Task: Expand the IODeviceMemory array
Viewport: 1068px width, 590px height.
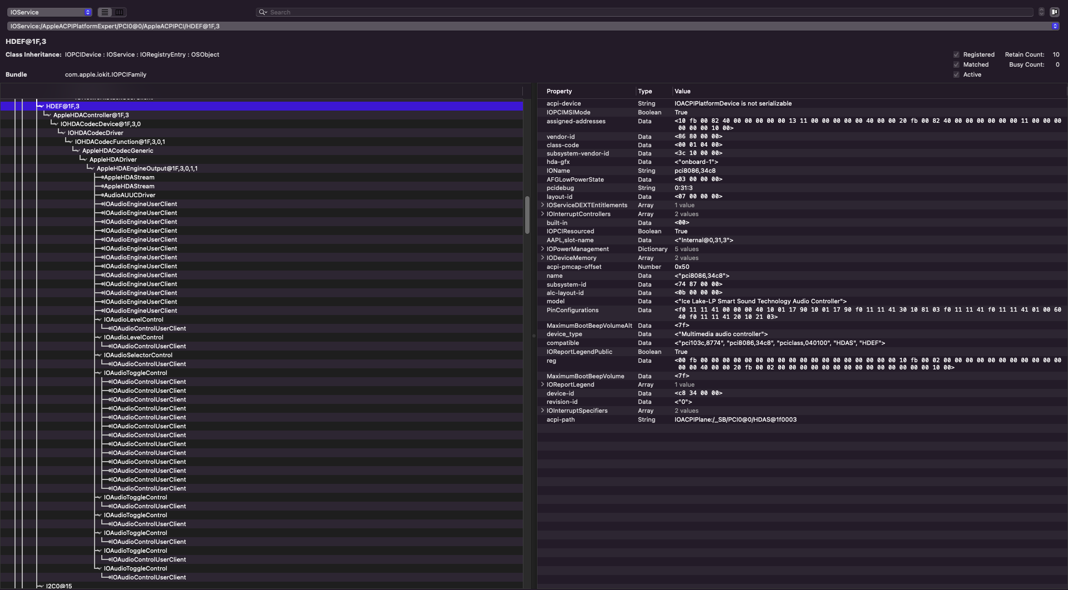Action: tap(542, 258)
